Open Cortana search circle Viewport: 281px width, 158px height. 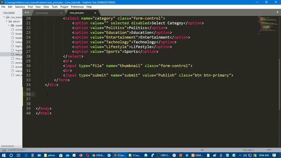pyautogui.click(x=11, y=155)
